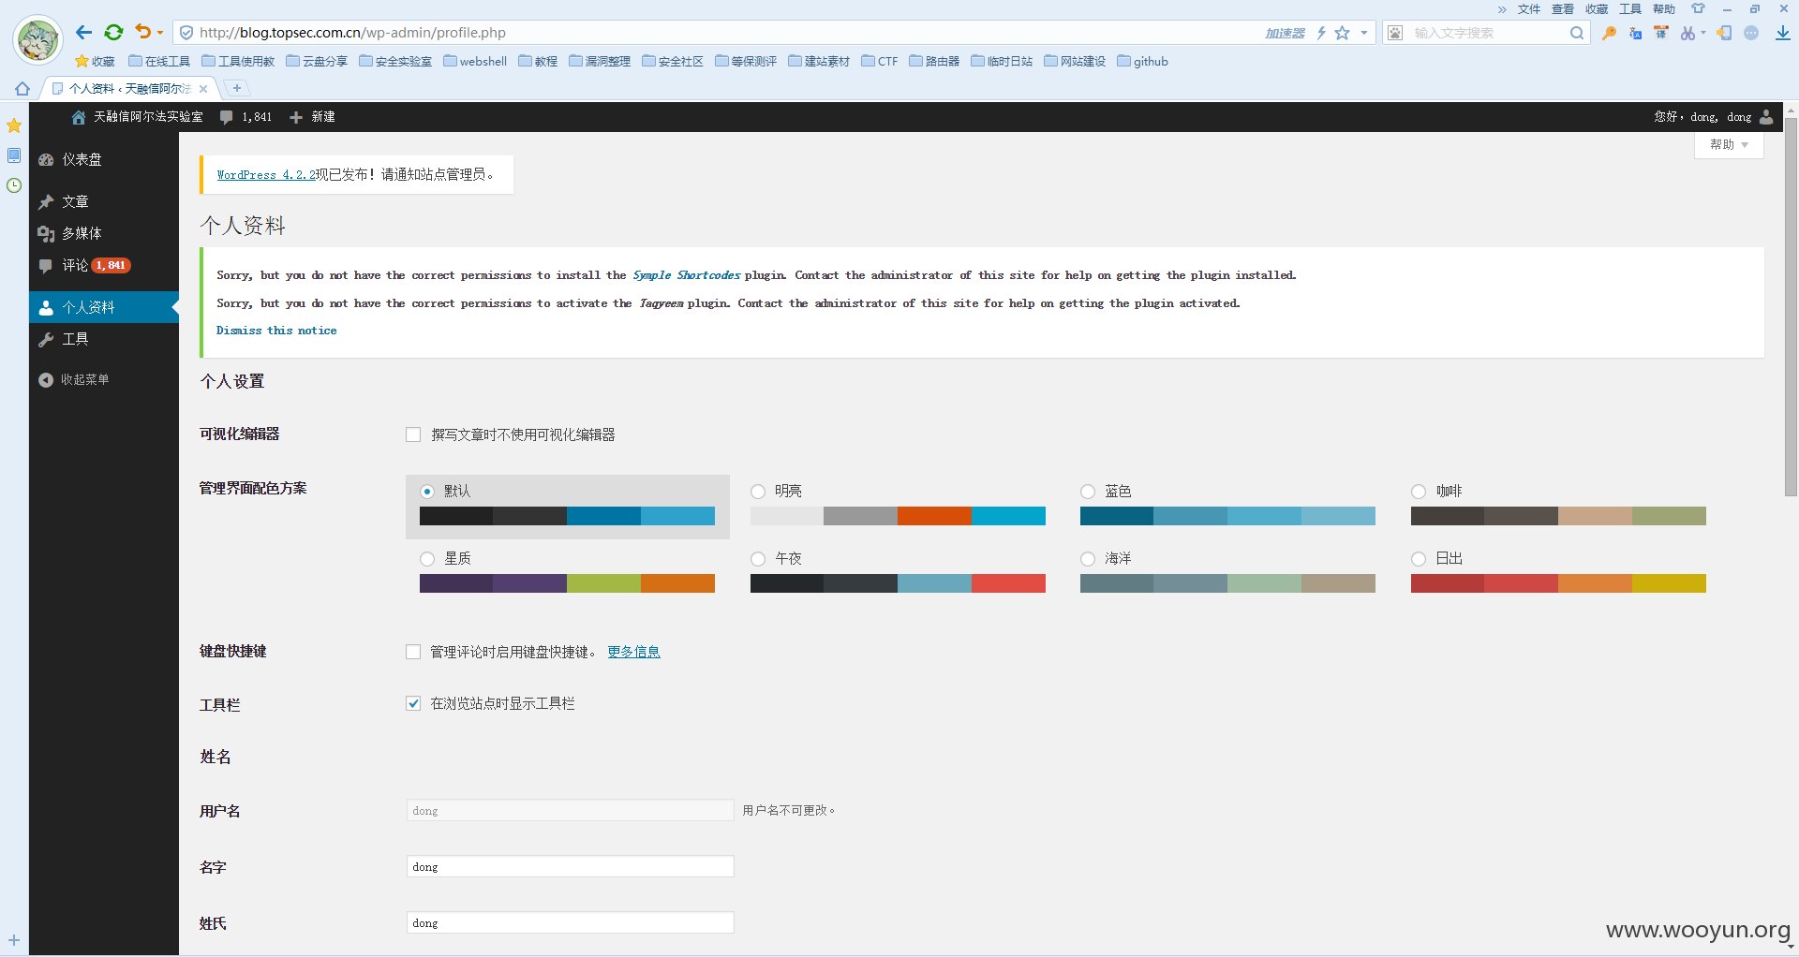Open the 工具 menu in menu bar
The width and height of the screenshot is (1799, 957).
[1630, 9]
